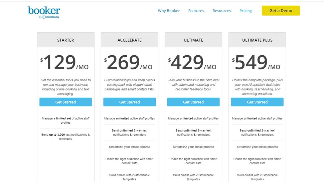This screenshot has height=182, width=324.
Task: Click Ultimate Plus AI assistant description text
Action: [257, 87]
